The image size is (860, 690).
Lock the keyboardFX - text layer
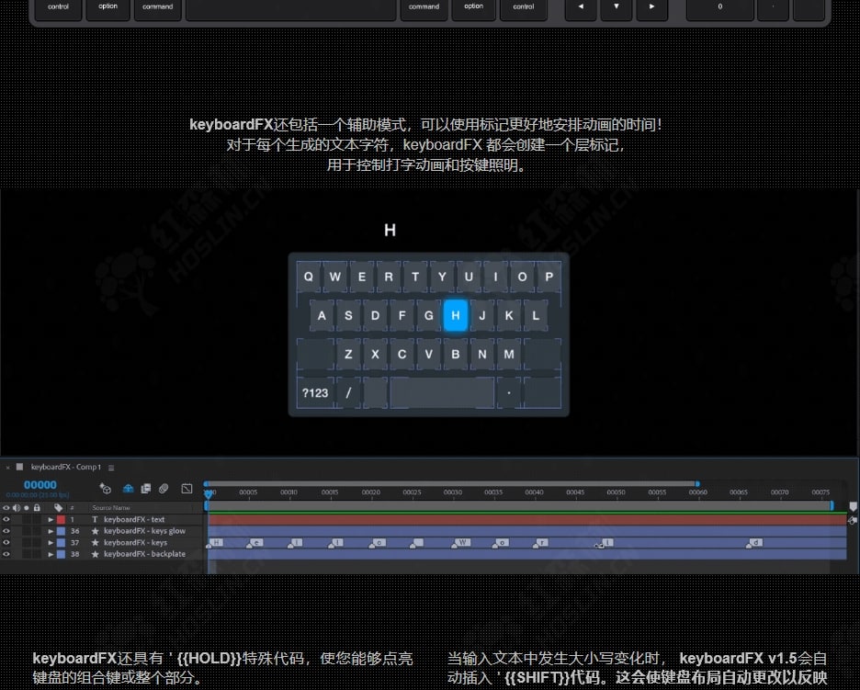(x=37, y=519)
